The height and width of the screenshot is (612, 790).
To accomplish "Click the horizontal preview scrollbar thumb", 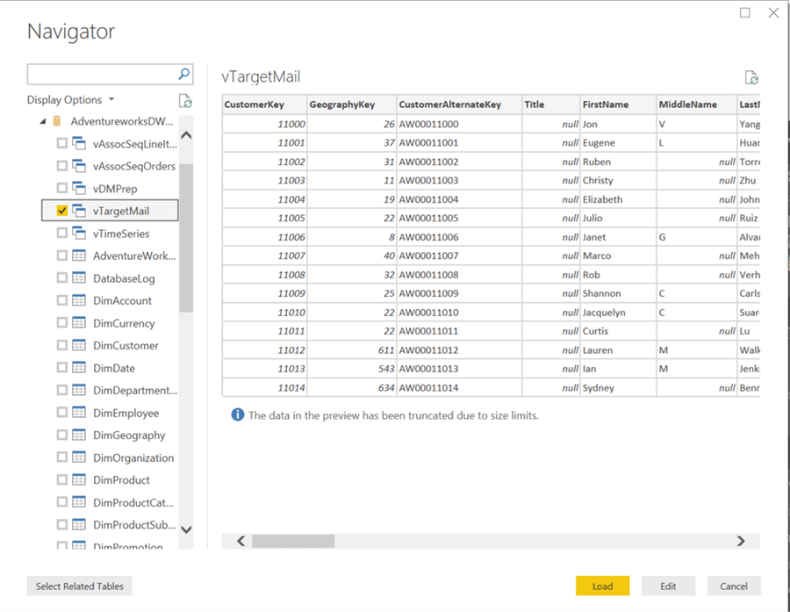I will click(292, 541).
